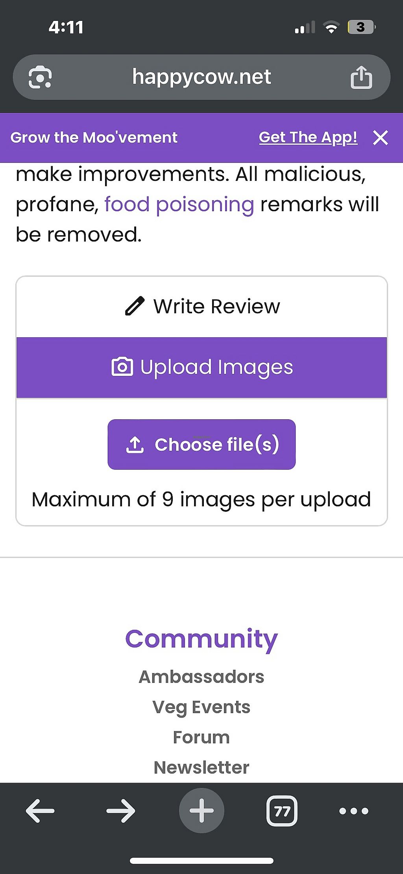Open the three-dot browser menu
The height and width of the screenshot is (874, 403).
(x=354, y=811)
